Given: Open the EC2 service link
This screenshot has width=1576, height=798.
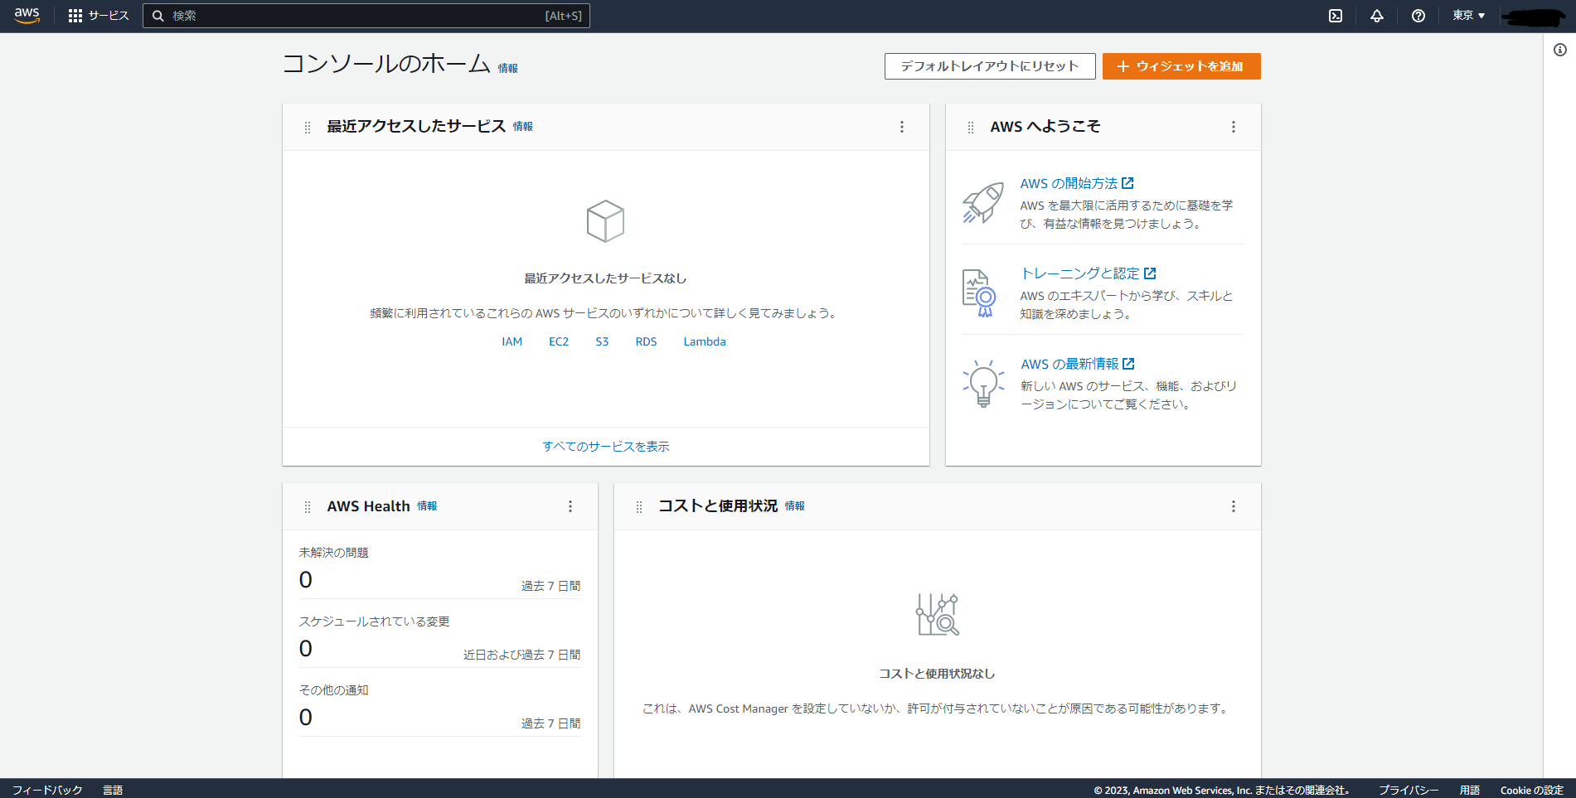Looking at the screenshot, I should click(559, 341).
